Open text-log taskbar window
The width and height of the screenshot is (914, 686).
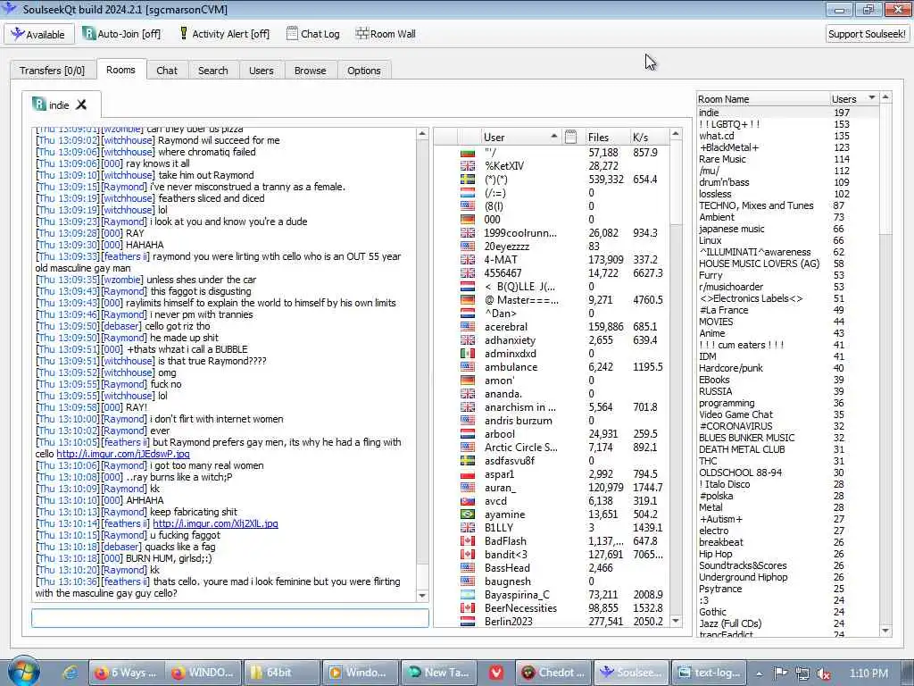[x=710, y=673]
